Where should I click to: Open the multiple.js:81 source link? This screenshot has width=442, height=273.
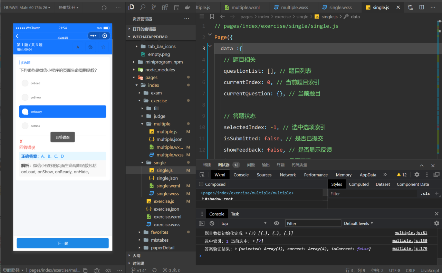(x=411, y=233)
